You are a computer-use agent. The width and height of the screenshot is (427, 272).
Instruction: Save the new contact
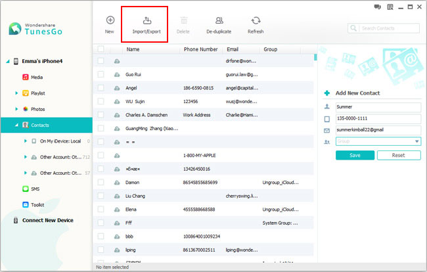[x=355, y=155]
